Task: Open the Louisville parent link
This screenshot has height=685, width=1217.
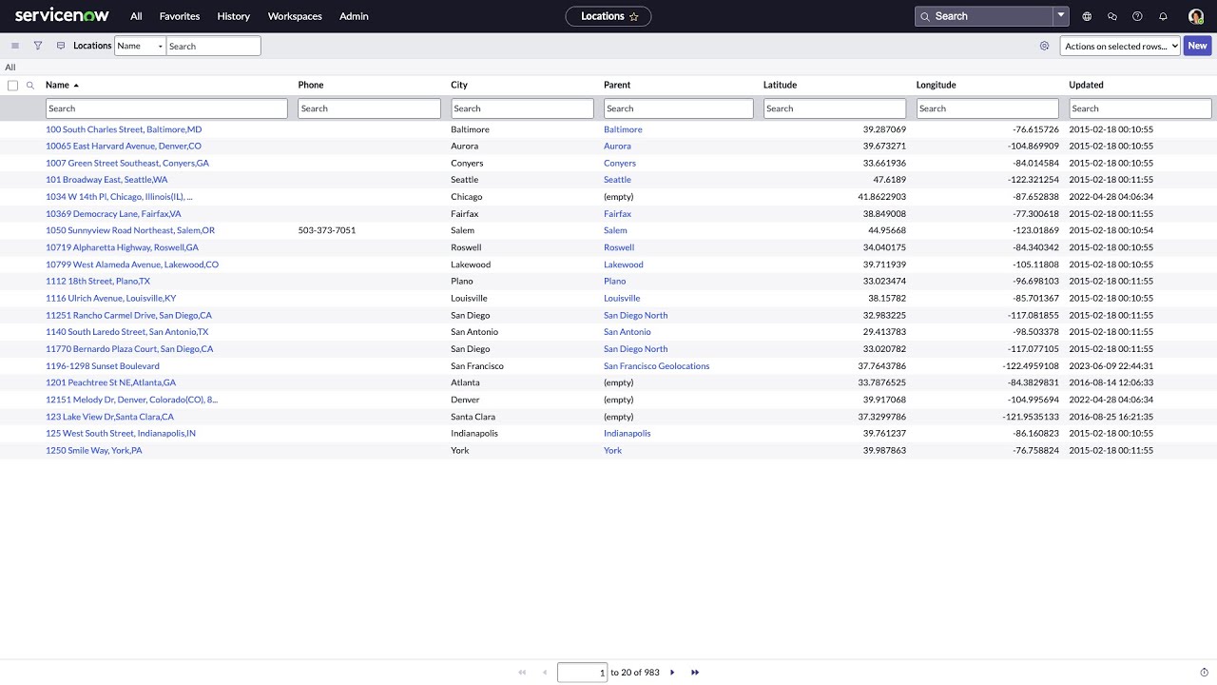Action: 622,299
